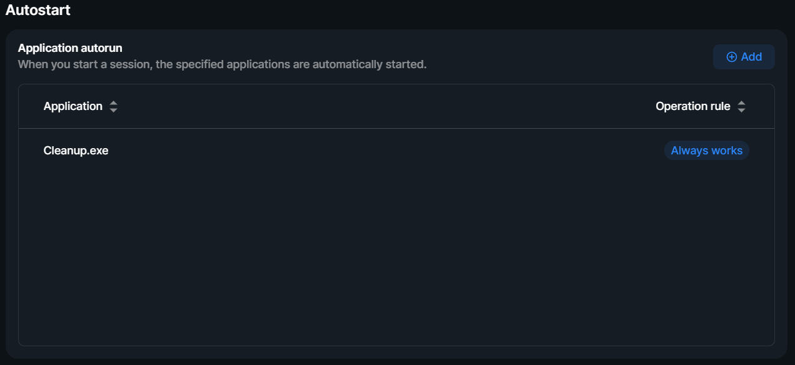Click the Application autorun section title
The height and width of the screenshot is (365, 795).
point(70,48)
